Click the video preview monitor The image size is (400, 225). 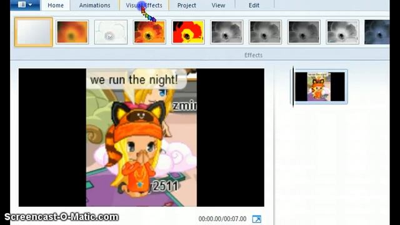pyautogui.click(x=141, y=137)
